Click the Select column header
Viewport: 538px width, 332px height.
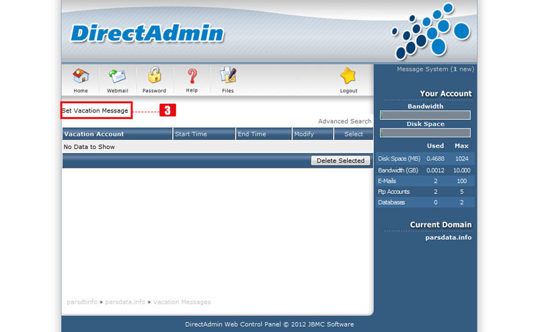coord(354,134)
